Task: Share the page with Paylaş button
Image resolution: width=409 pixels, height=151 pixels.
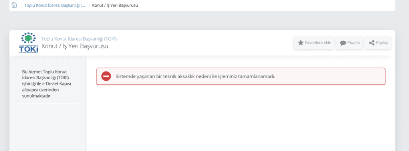Action: [378, 43]
